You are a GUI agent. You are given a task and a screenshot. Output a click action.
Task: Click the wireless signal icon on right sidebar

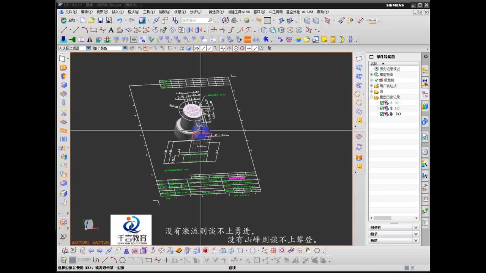point(425,122)
